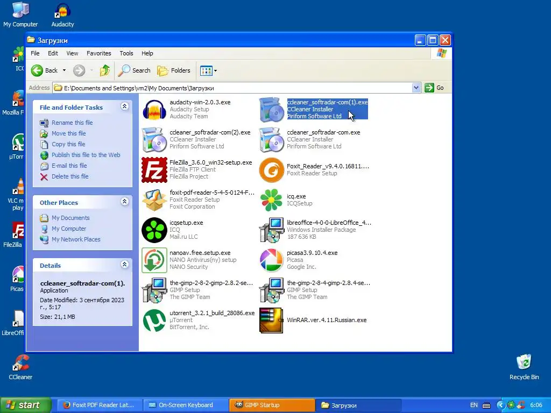Image resolution: width=551 pixels, height=413 pixels.
Task: Open the Views dropdown button
Action: click(208, 70)
